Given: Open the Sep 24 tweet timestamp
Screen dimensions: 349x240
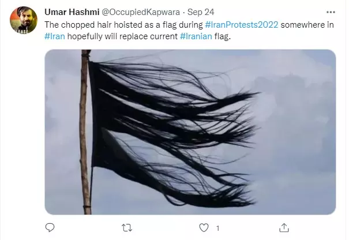Looking at the screenshot, I should [201, 12].
